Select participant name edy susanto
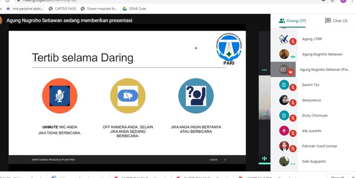The height and width of the screenshot is (178, 356). pyautogui.click(x=311, y=131)
